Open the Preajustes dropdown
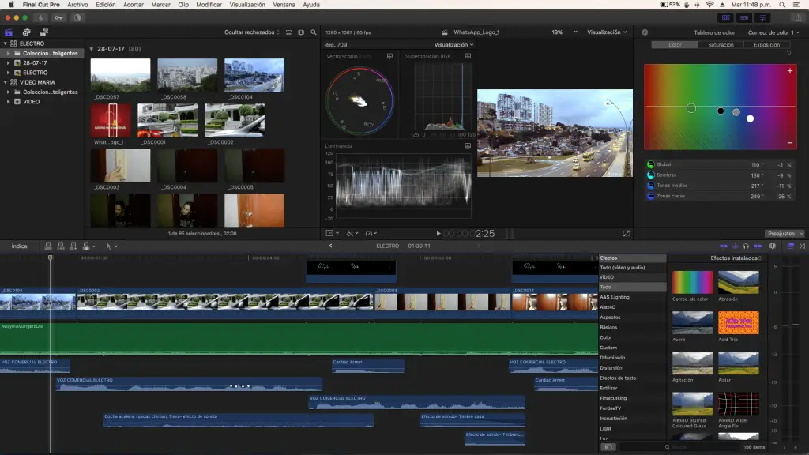Image resolution: width=809 pixels, height=455 pixels. [785, 234]
